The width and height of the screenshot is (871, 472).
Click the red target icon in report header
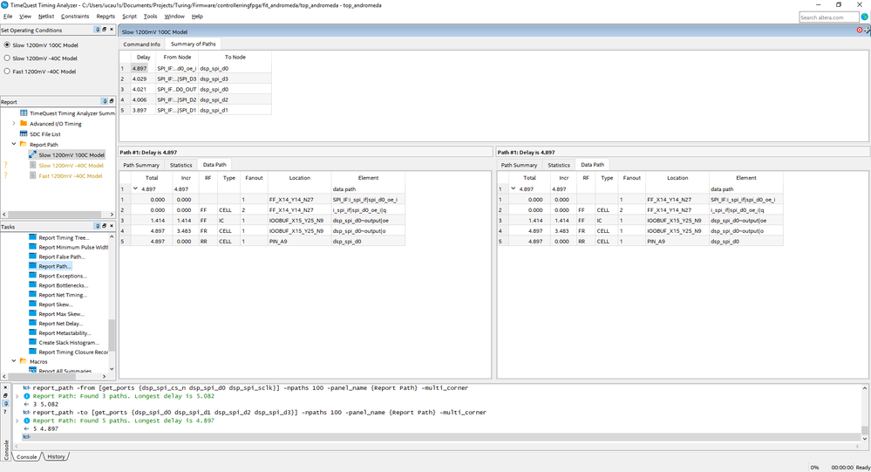(860, 31)
